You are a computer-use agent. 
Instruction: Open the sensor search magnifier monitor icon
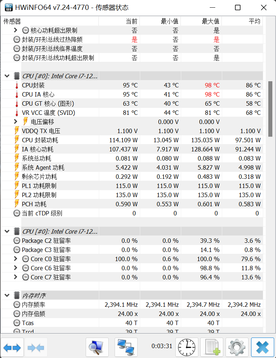click(x=97, y=348)
